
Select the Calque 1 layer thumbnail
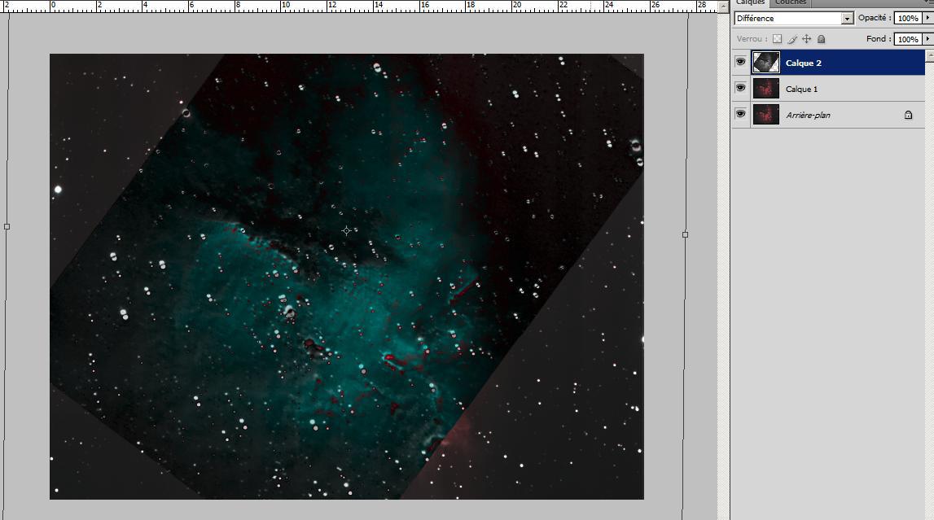coord(766,89)
